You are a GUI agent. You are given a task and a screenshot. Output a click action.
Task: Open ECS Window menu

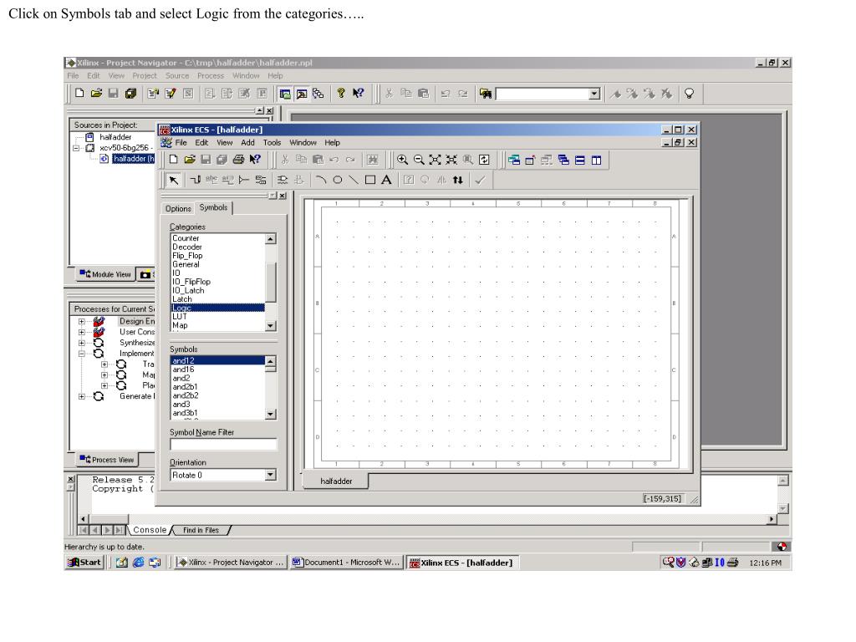[303, 142]
